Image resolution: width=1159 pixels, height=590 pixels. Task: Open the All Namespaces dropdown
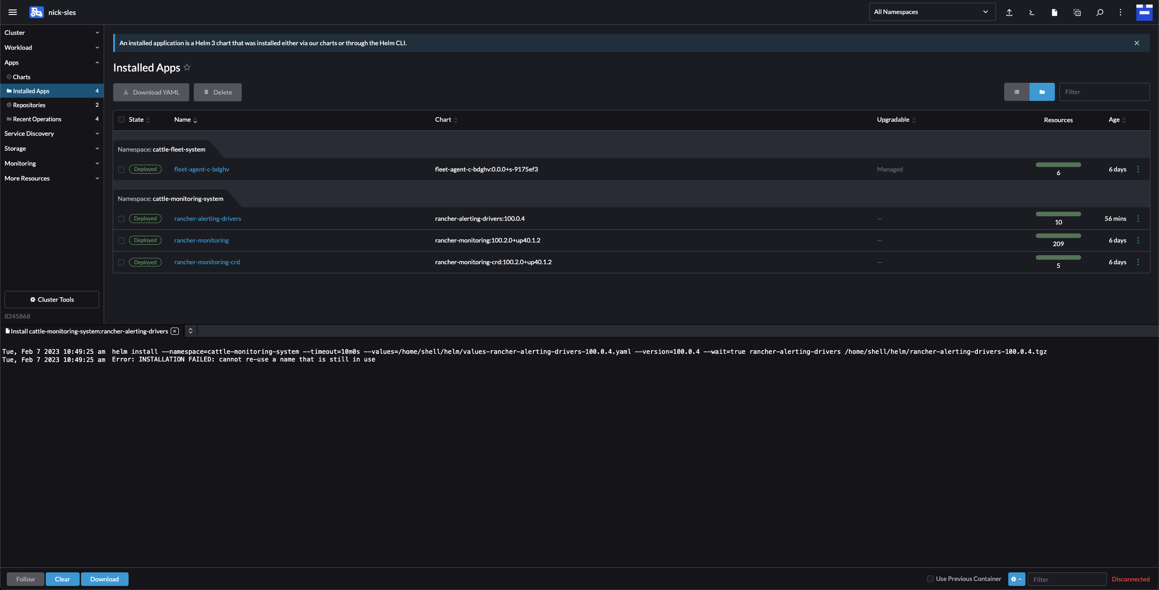tap(932, 12)
